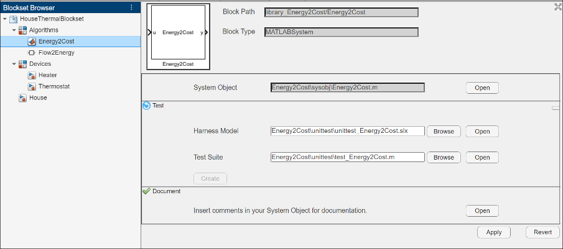Collapse the HouseThermalBlockset tree node
The width and height of the screenshot is (563, 249).
5,19
